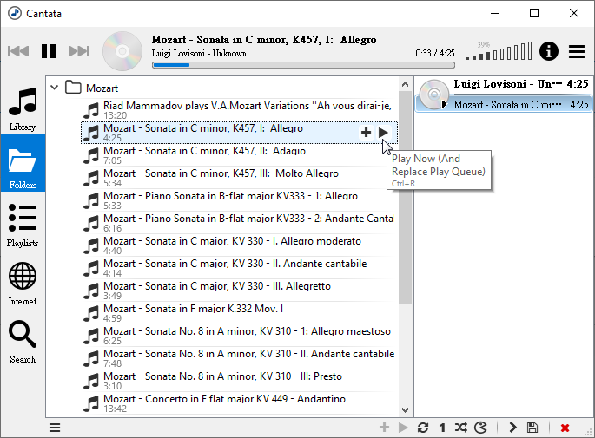Select Sonata No. 8 KV 310 - 1: Allegro maestoso
595x438 pixels.
click(x=239, y=336)
